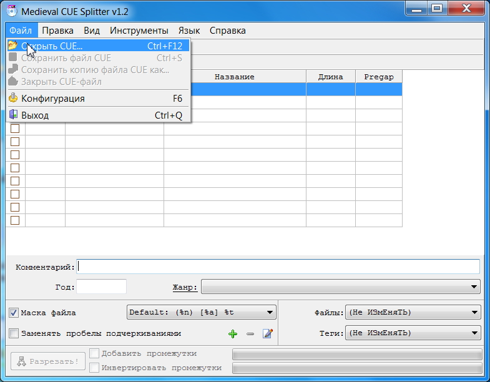Tick the Инвертировать промежутки checkbox
490x382 pixels.
tap(94, 367)
